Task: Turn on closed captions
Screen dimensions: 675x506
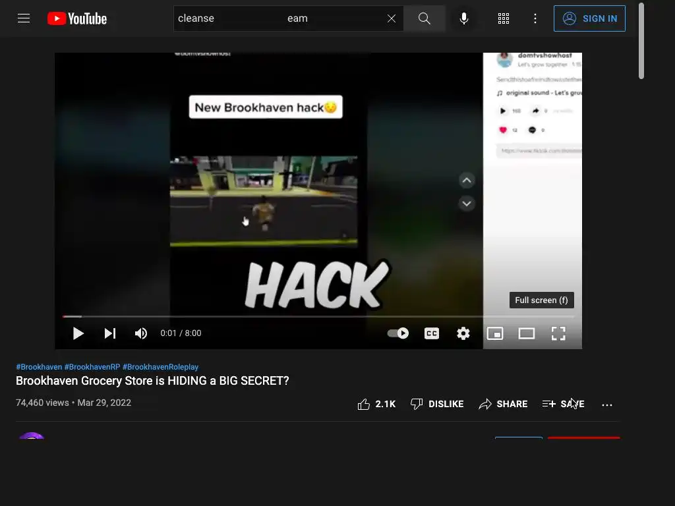Action: tap(431, 333)
